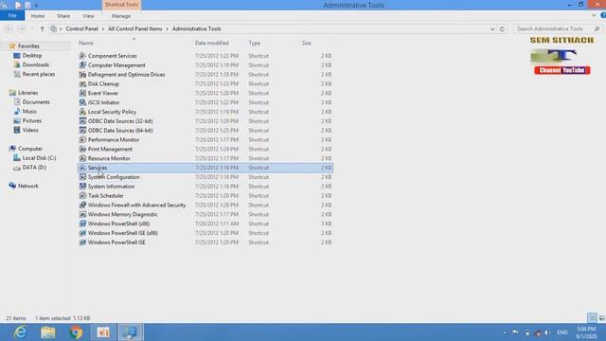Sort by the Size column header
This screenshot has width=606, height=341.
pyautogui.click(x=306, y=43)
